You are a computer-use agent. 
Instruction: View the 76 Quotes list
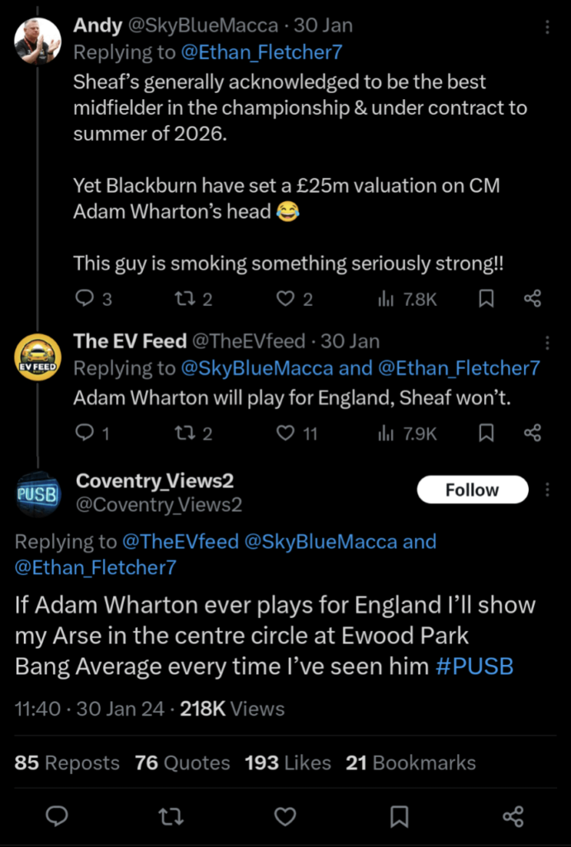(x=182, y=763)
